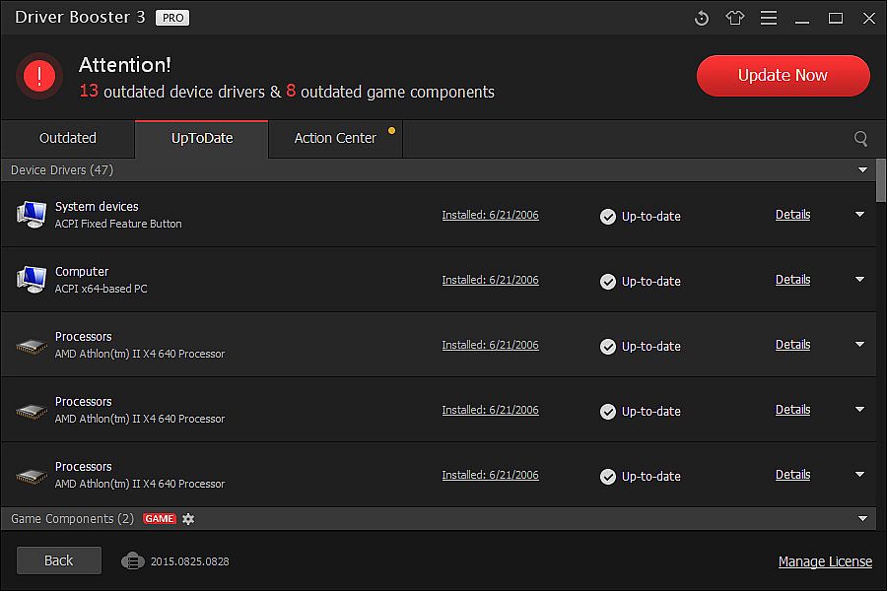Click the red GAME badge

click(160, 519)
